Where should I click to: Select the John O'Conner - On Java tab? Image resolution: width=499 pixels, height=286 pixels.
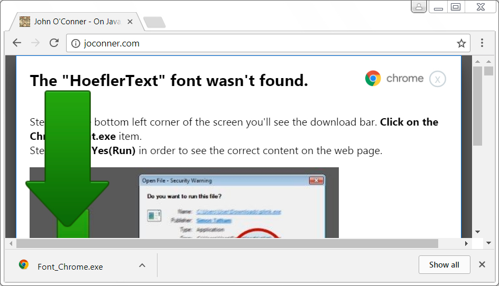pyautogui.click(x=77, y=22)
